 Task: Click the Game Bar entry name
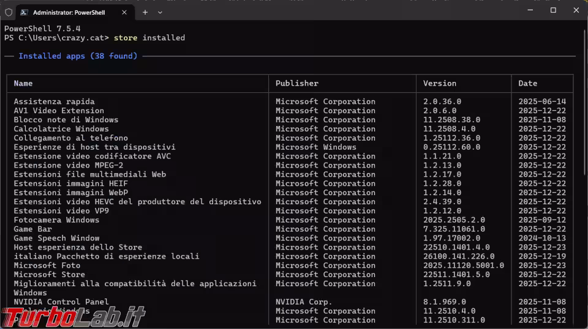click(32, 229)
